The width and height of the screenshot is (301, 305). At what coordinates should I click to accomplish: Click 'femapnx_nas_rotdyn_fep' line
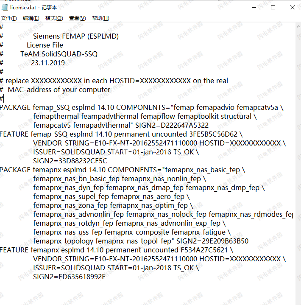(129, 223)
